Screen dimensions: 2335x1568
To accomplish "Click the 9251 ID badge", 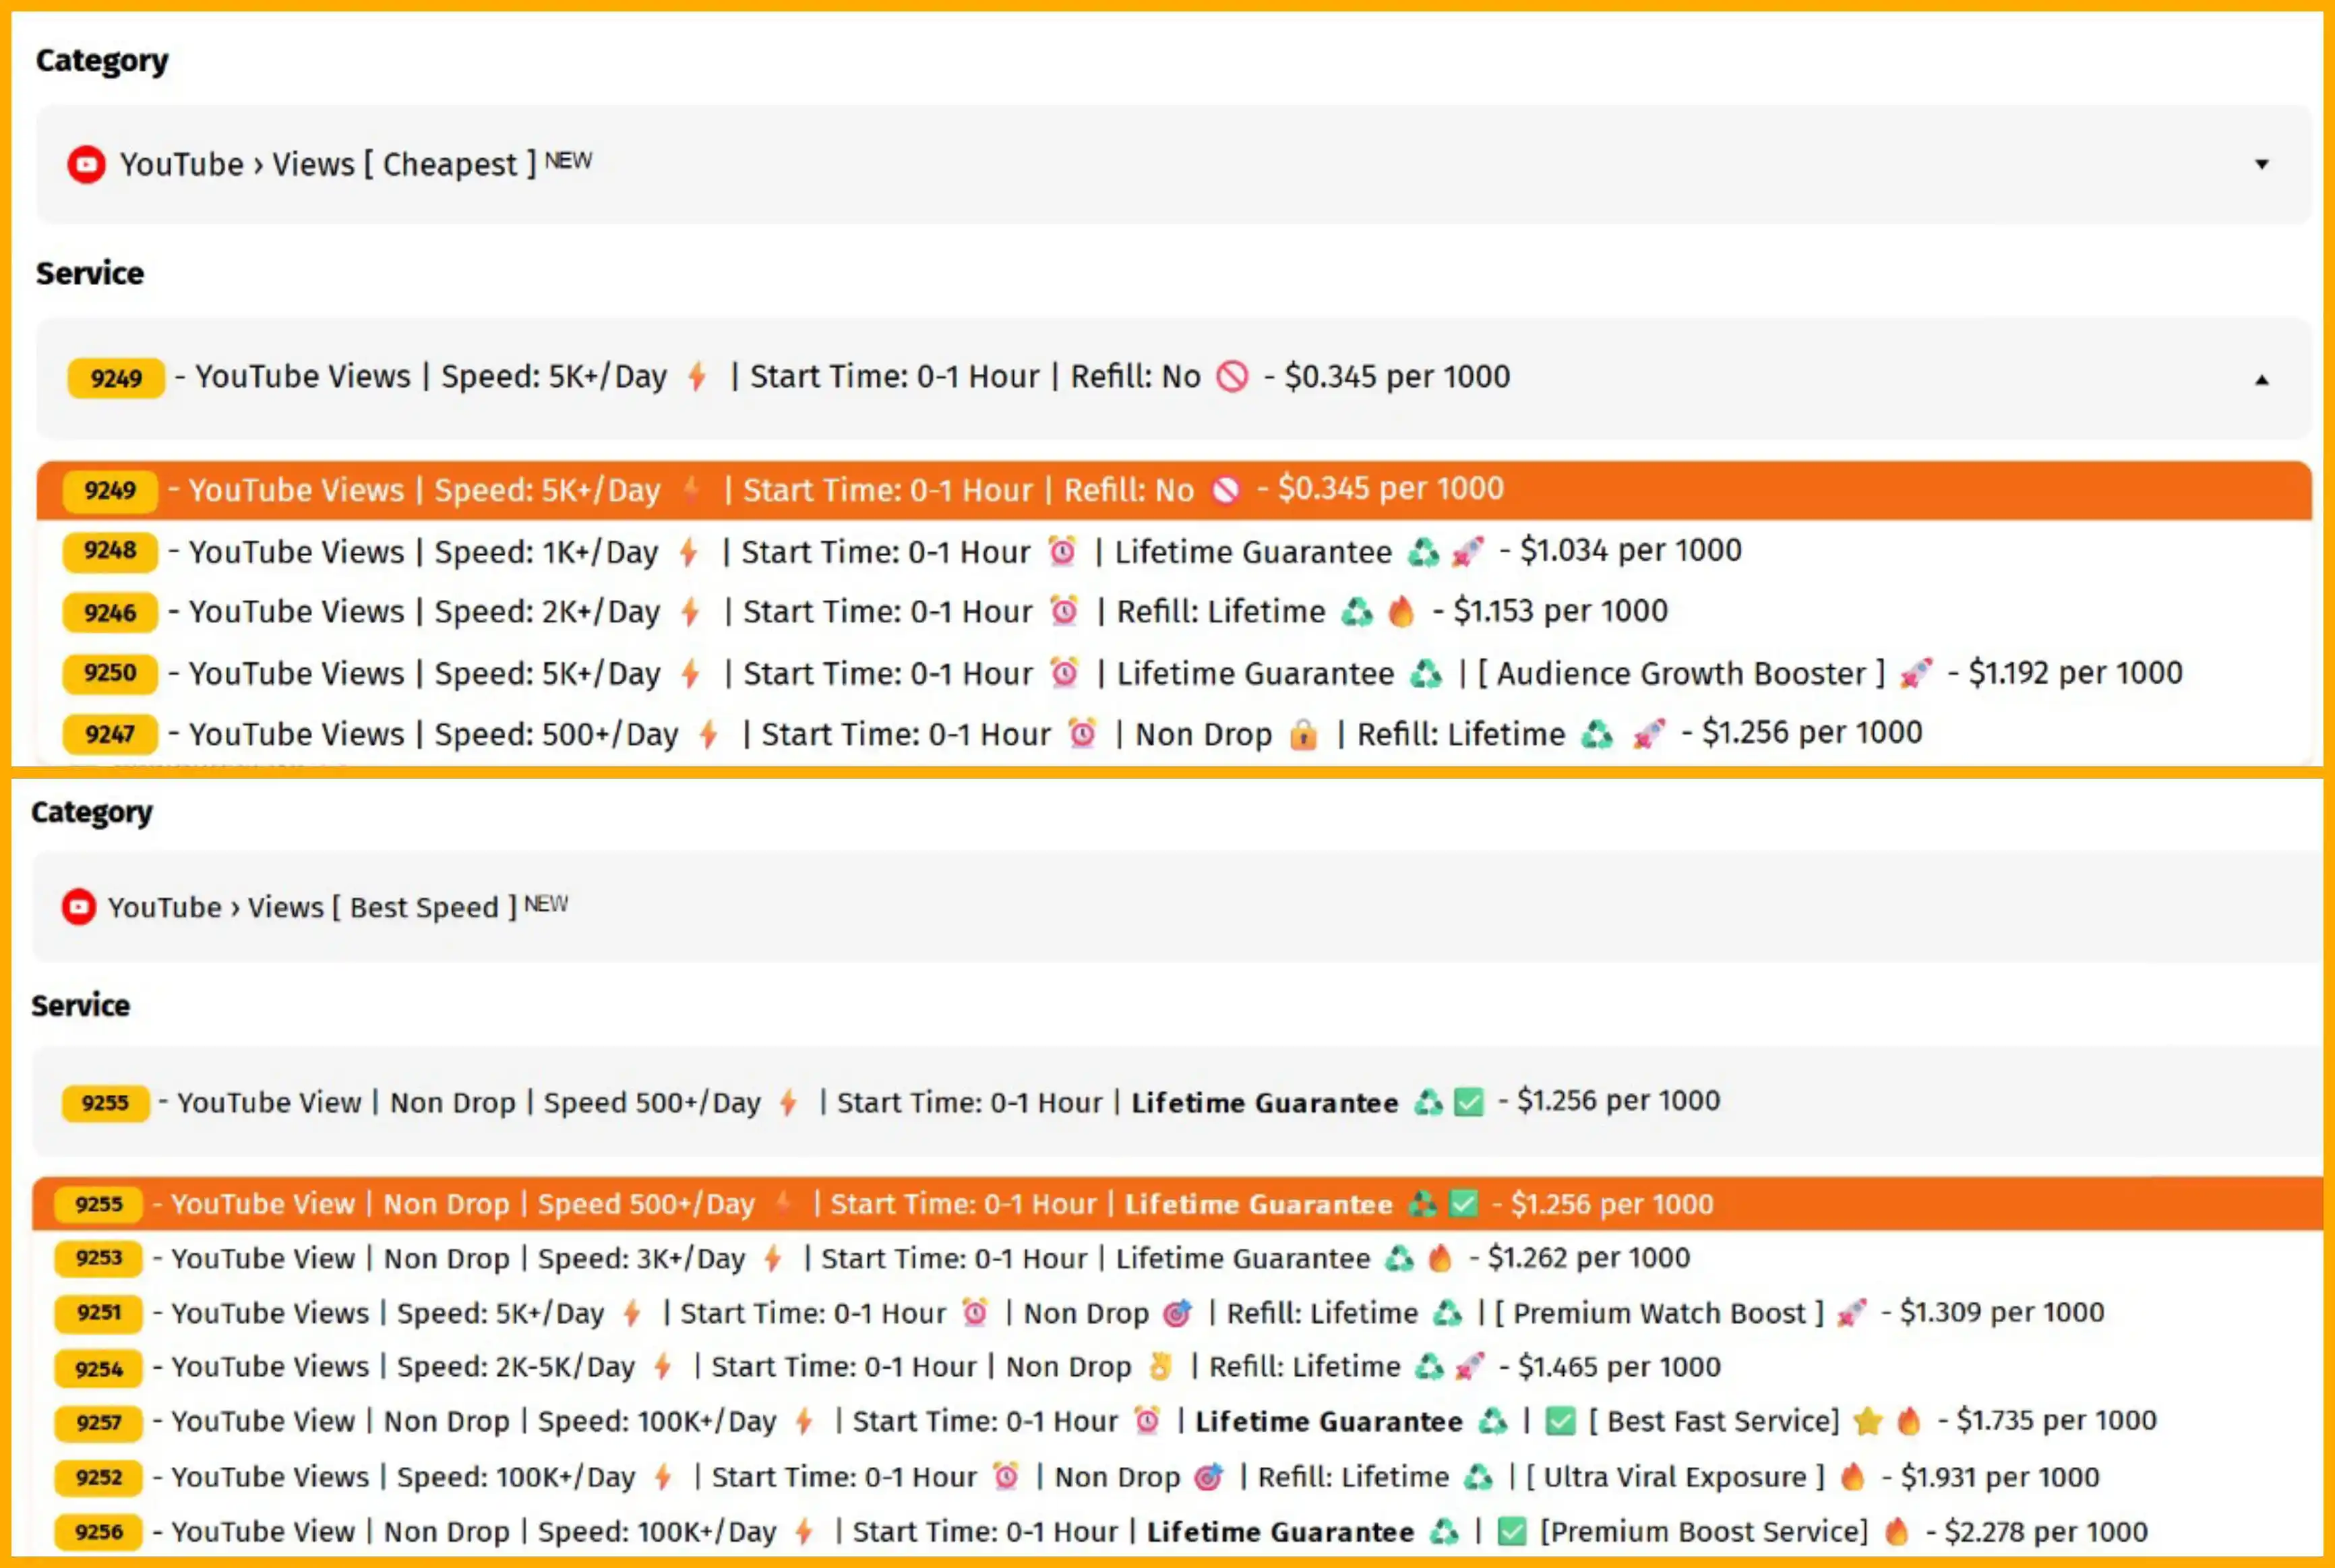I will pos(99,1313).
